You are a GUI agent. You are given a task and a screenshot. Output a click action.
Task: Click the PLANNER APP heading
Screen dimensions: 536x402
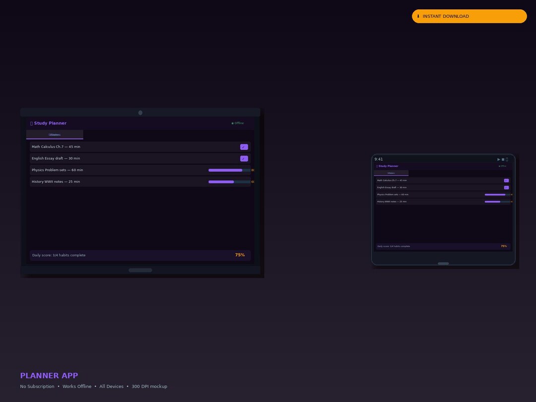[x=49, y=376]
